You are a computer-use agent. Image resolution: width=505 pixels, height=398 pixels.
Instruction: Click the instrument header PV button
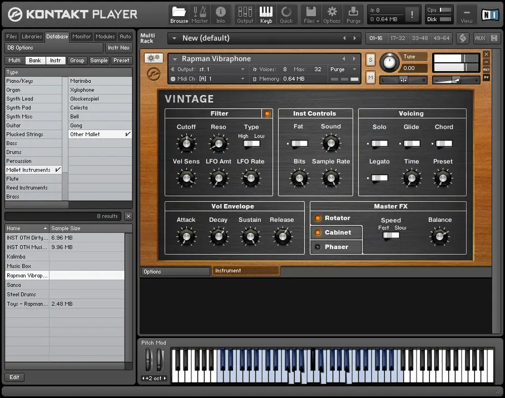click(x=486, y=77)
